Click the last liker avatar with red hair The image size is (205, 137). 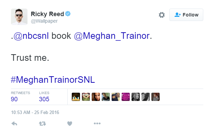pyautogui.click(x=156, y=97)
